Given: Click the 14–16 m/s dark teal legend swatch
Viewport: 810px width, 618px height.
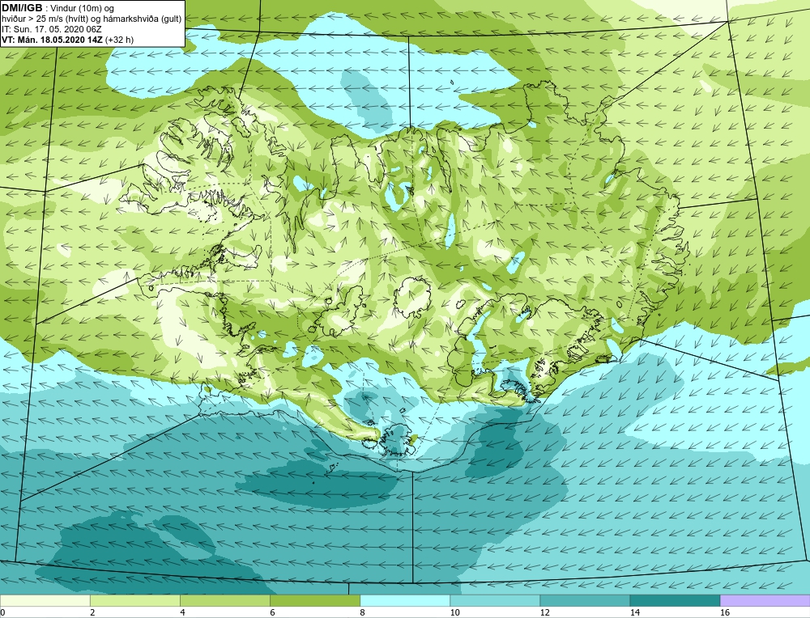Looking at the screenshot, I should click(674, 600).
